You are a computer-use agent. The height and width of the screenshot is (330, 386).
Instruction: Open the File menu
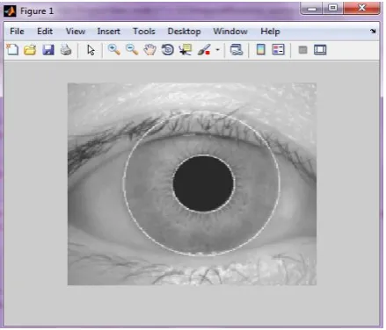[17, 32]
